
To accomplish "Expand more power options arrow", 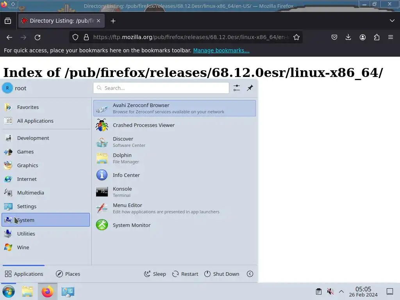I will (250, 274).
